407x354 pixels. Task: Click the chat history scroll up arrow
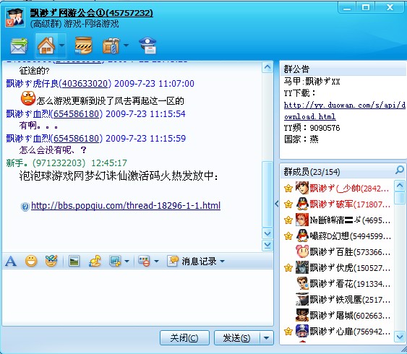[x=267, y=67]
